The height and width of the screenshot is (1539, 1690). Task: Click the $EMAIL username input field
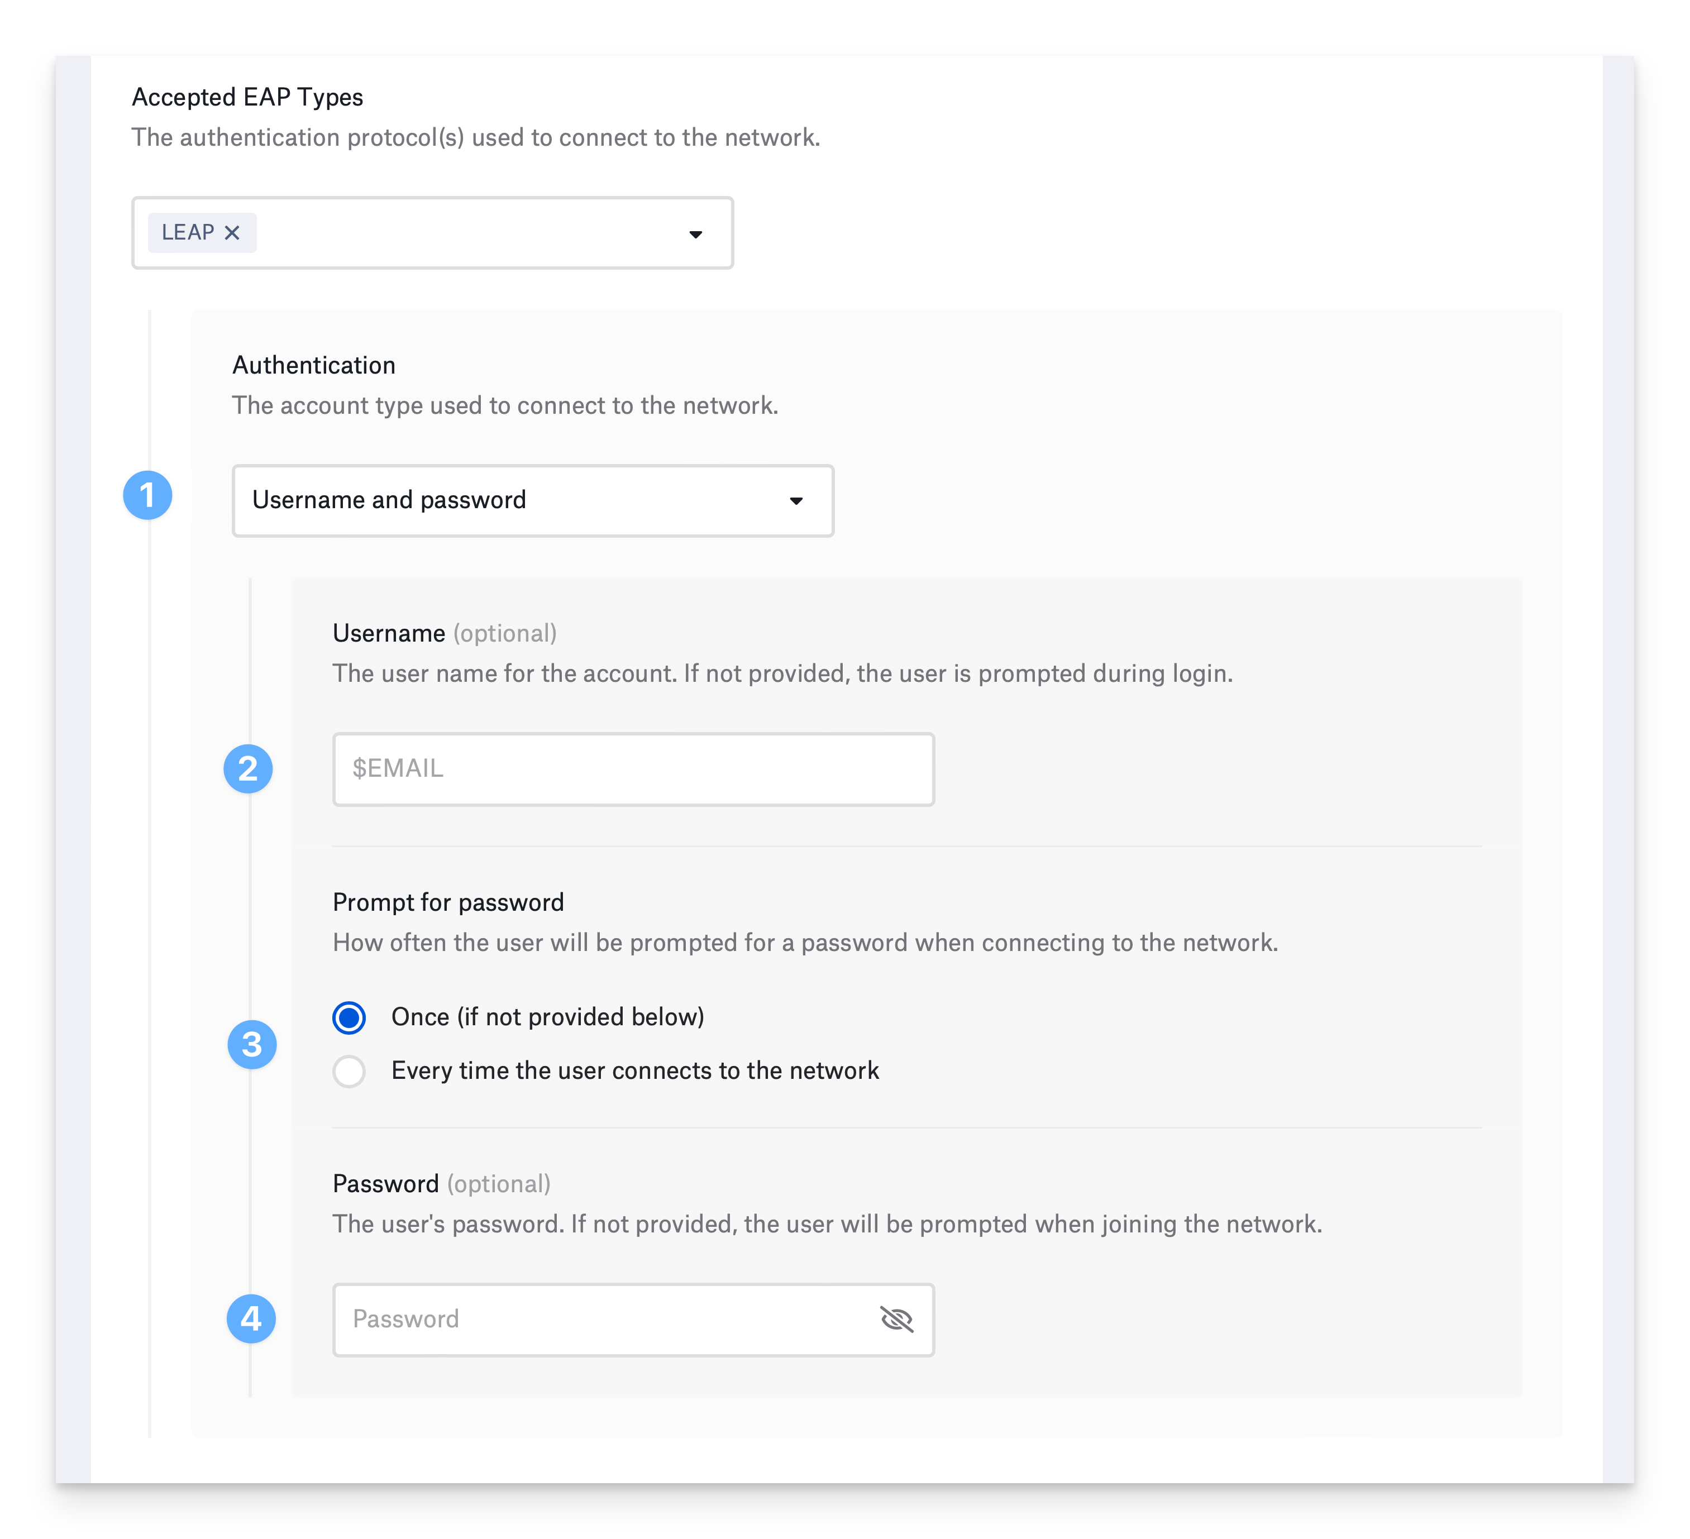[633, 768]
